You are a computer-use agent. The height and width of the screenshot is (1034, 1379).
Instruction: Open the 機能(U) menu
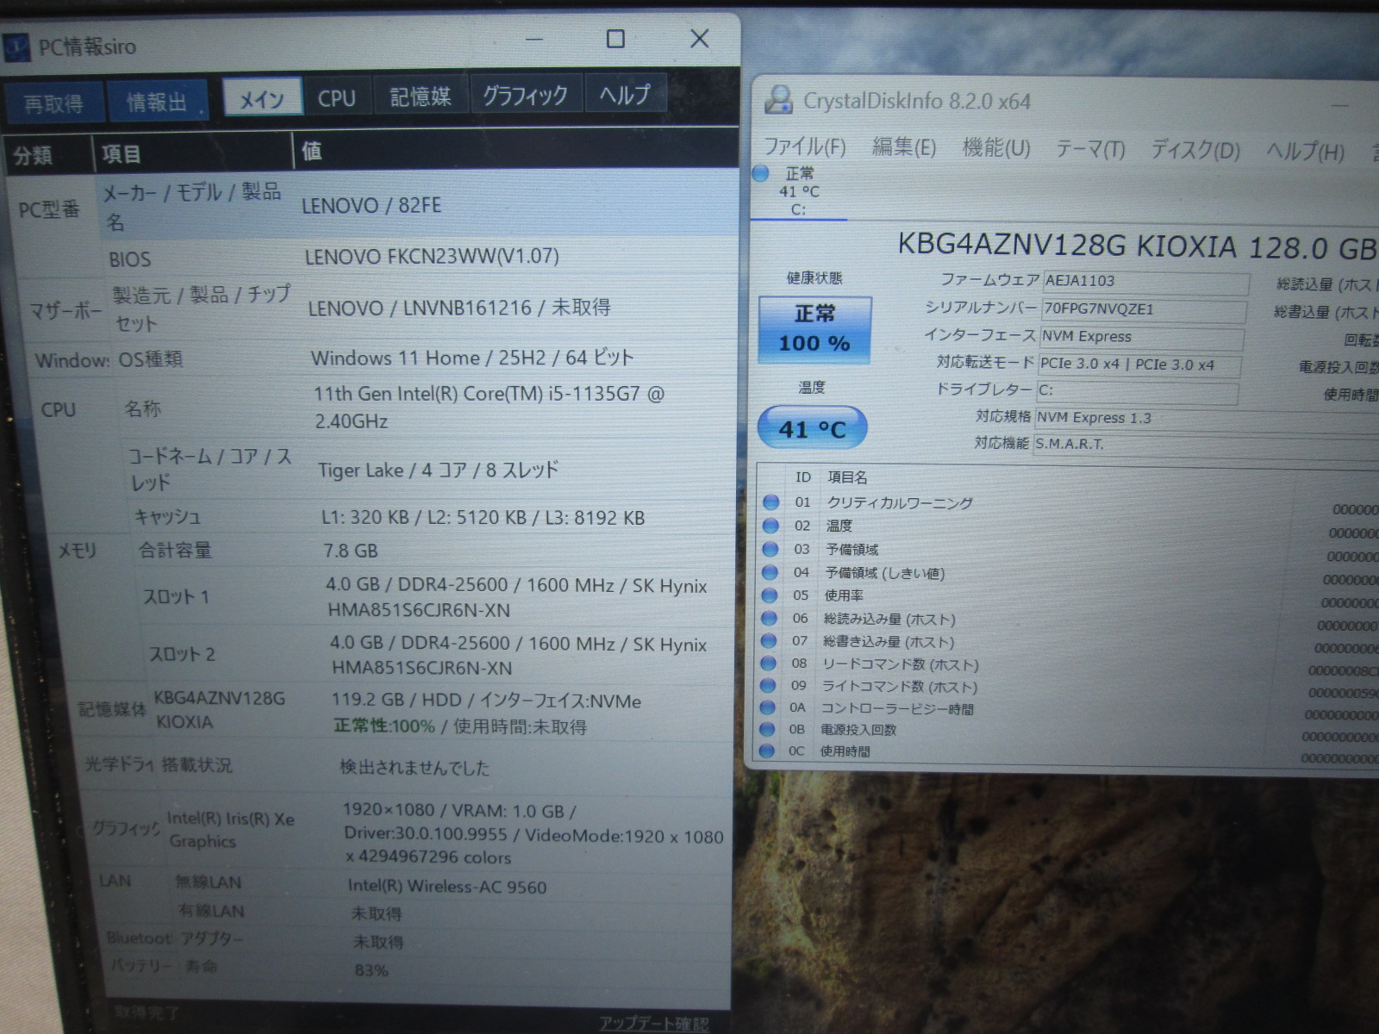(x=996, y=148)
